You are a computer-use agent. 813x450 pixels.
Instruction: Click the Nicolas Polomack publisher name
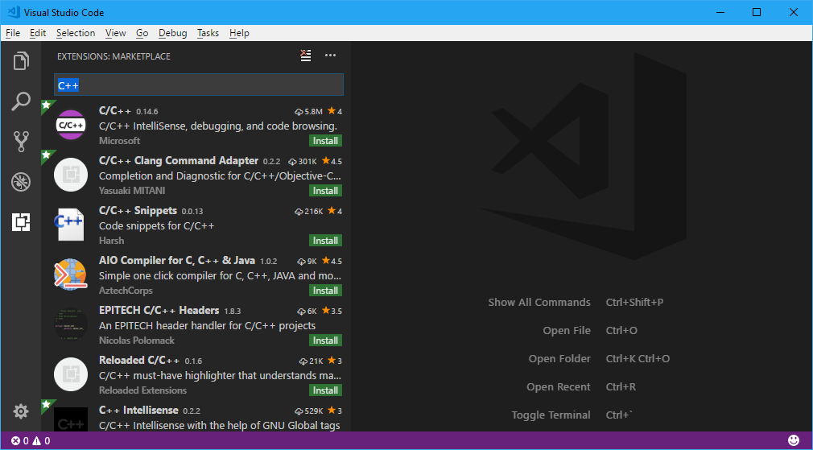click(136, 340)
